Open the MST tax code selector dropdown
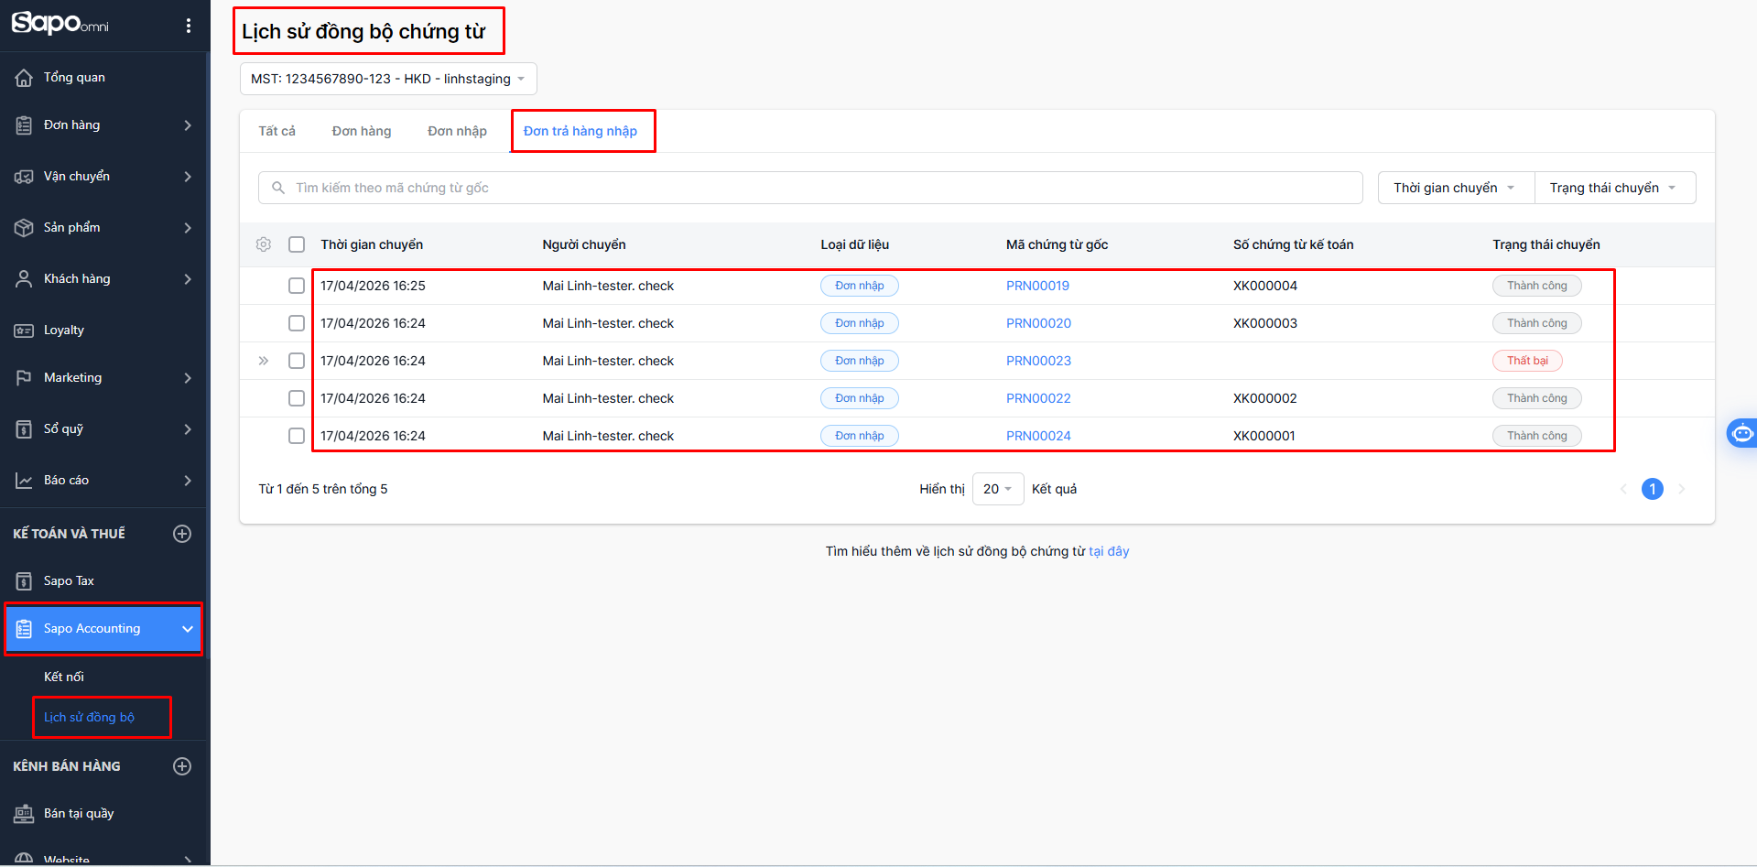This screenshot has height=867, width=1757. (x=387, y=79)
